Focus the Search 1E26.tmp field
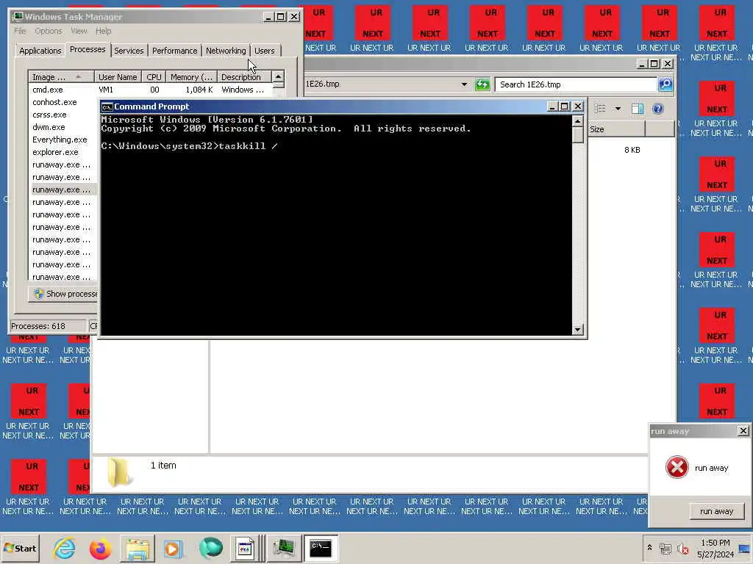This screenshot has width=753, height=564. pos(576,84)
